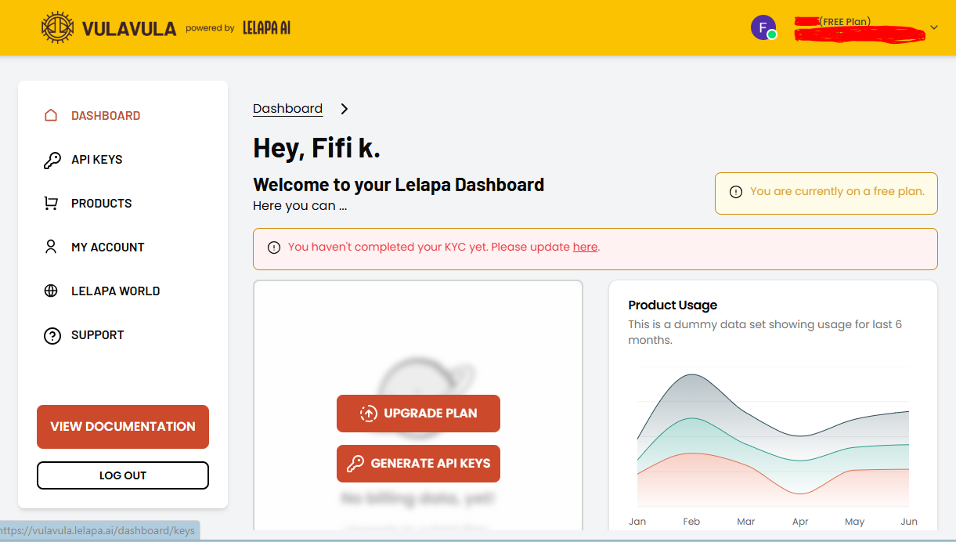Open the DASHBOARD menu item
The width and height of the screenshot is (956, 542).
click(x=106, y=115)
